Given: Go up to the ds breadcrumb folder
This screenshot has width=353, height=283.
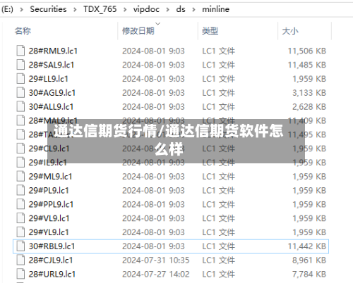Looking at the screenshot, I should click(181, 9).
